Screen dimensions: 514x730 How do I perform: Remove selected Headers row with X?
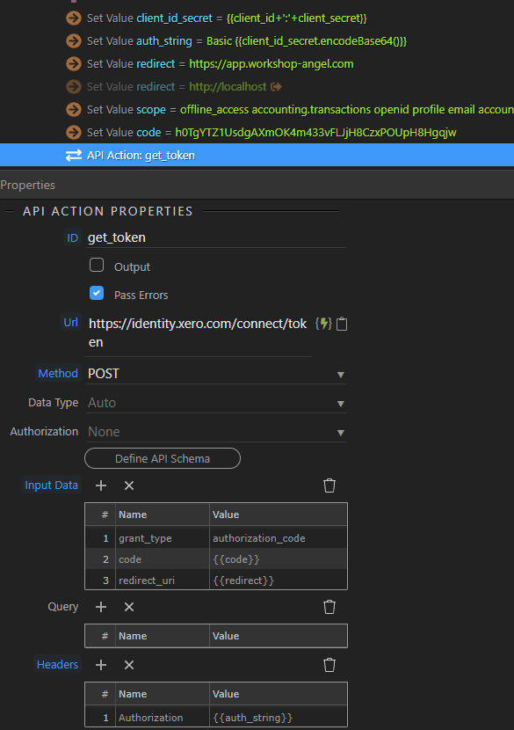coord(129,665)
